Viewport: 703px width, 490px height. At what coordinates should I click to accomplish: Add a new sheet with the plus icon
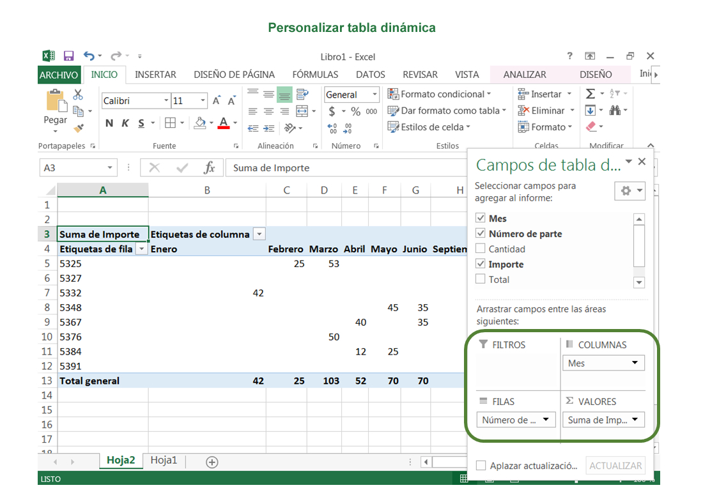(212, 462)
